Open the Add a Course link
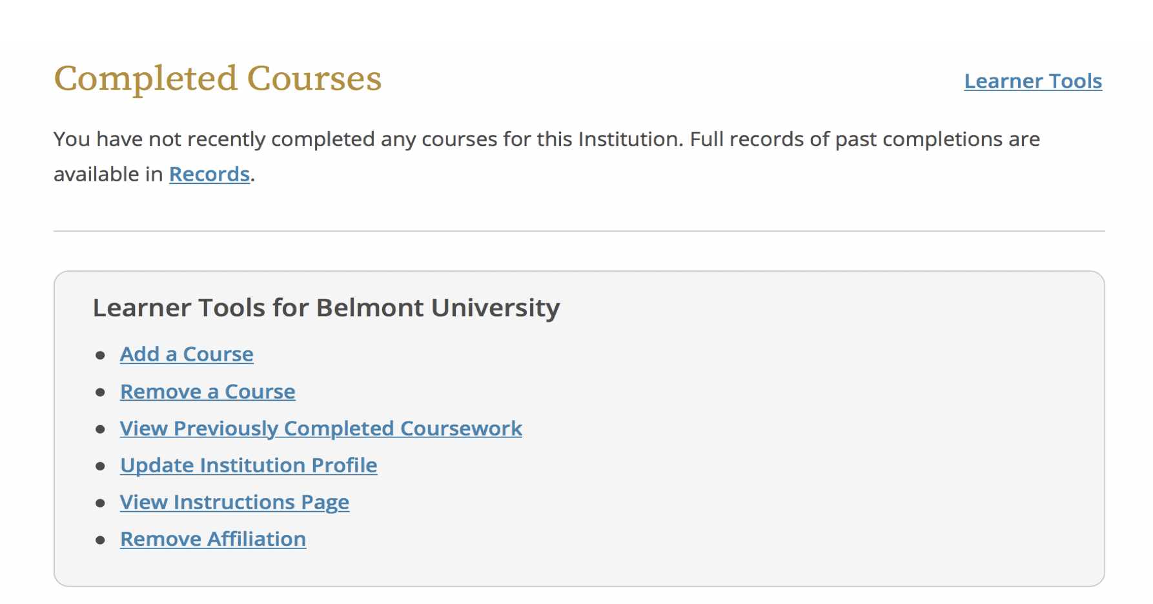Viewport: 1153px width, 604px height. click(187, 354)
